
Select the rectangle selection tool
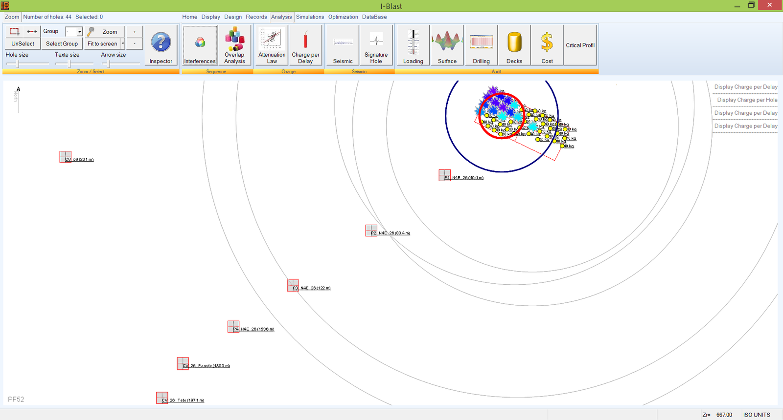coord(15,31)
